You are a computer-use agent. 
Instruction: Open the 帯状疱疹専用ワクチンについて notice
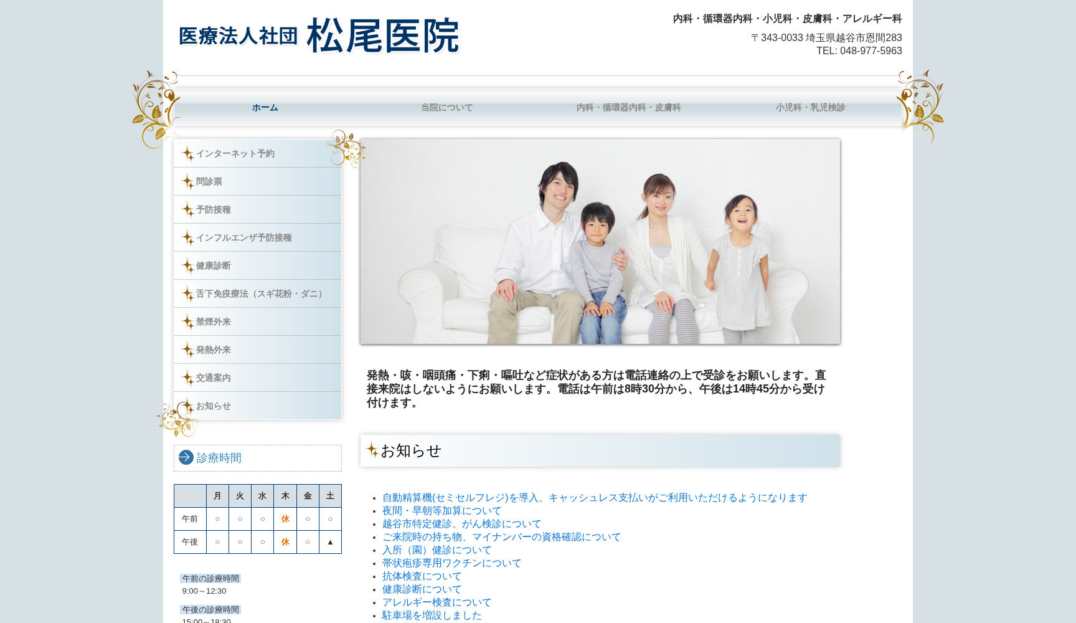pyautogui.click(x=451, y=563)
